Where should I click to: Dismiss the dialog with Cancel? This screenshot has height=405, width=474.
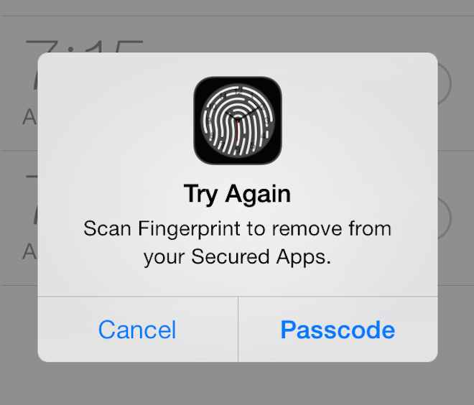(137, 330)
